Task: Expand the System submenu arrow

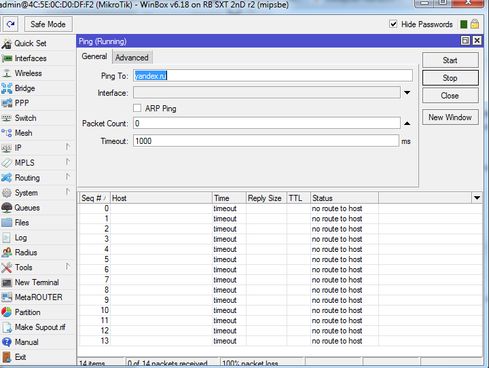Action: tap(69, 191)
